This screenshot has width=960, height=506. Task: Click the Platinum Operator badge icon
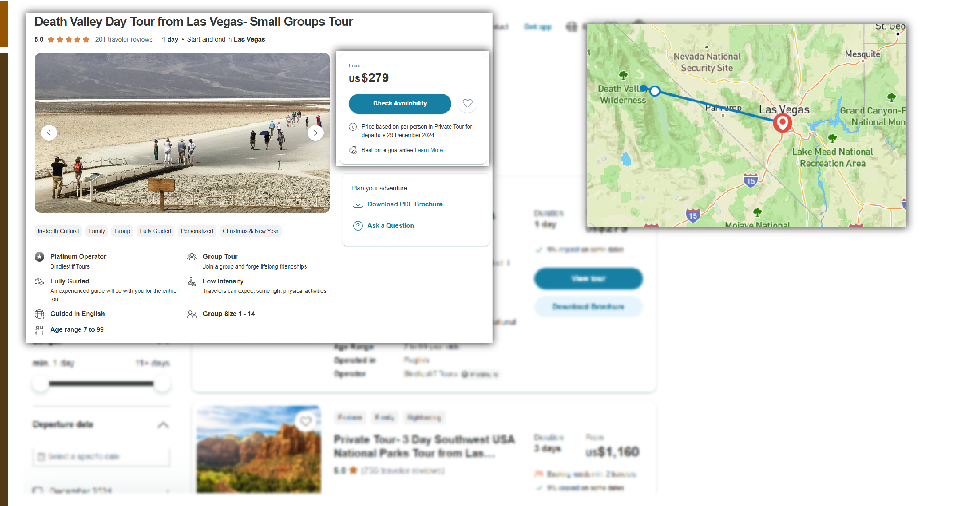pyautogui.click(x=39, y=257)
